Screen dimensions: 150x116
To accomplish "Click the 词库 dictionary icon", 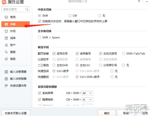I will 6,38.
